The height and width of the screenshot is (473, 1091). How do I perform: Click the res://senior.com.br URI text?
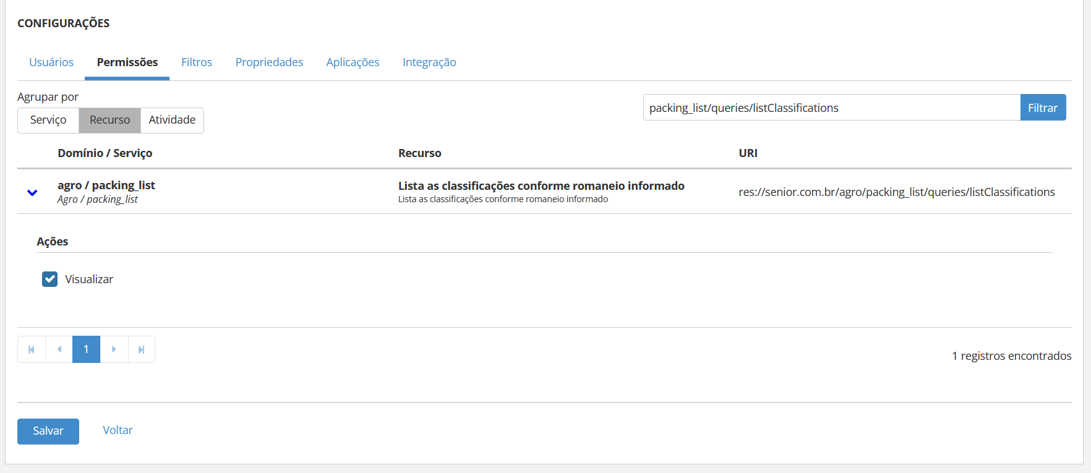click(897, 192)
